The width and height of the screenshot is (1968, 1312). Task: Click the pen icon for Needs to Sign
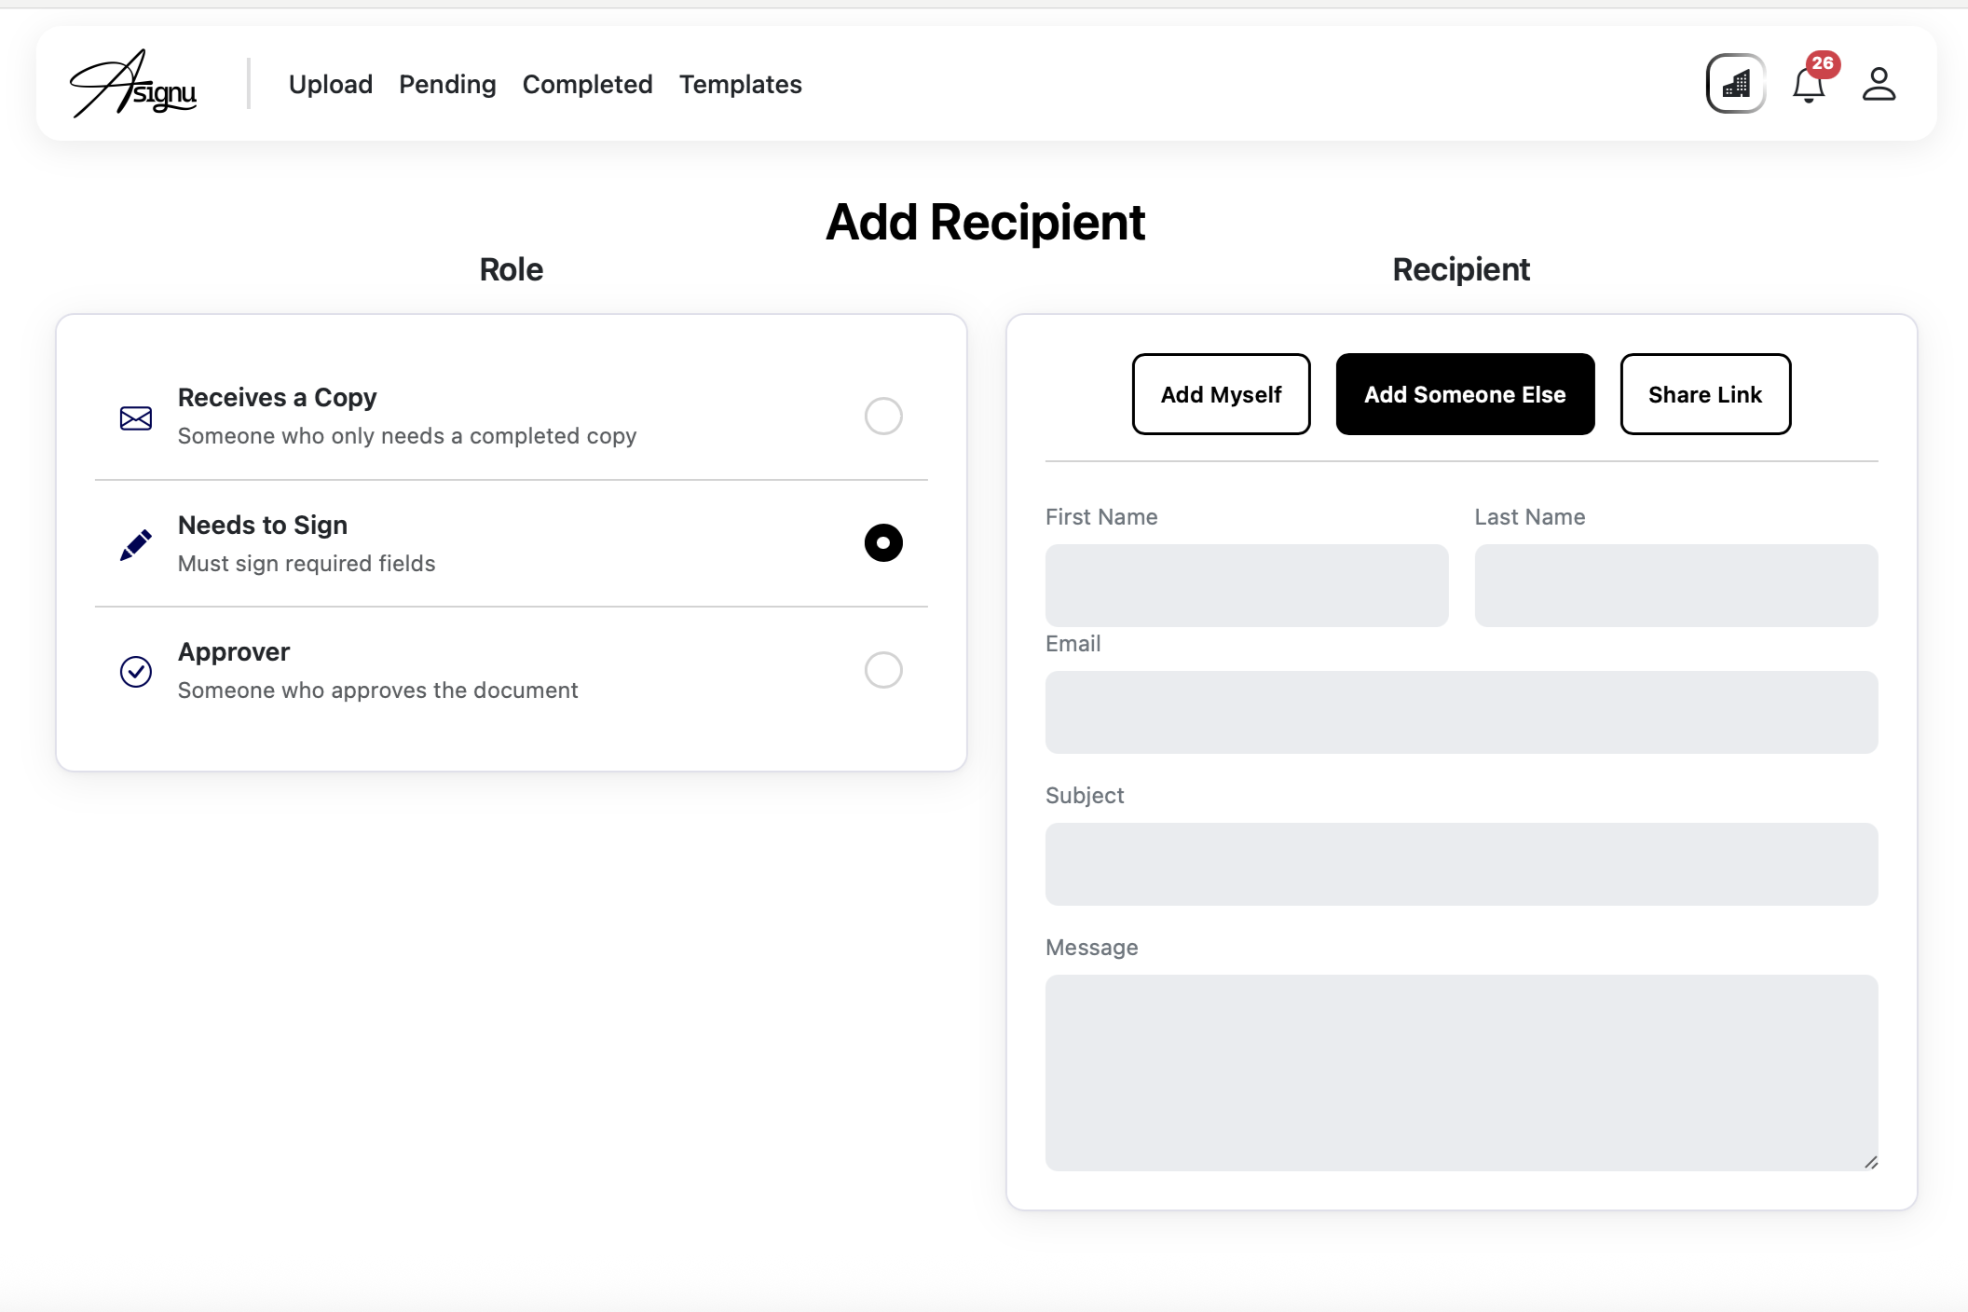[136, 545]
